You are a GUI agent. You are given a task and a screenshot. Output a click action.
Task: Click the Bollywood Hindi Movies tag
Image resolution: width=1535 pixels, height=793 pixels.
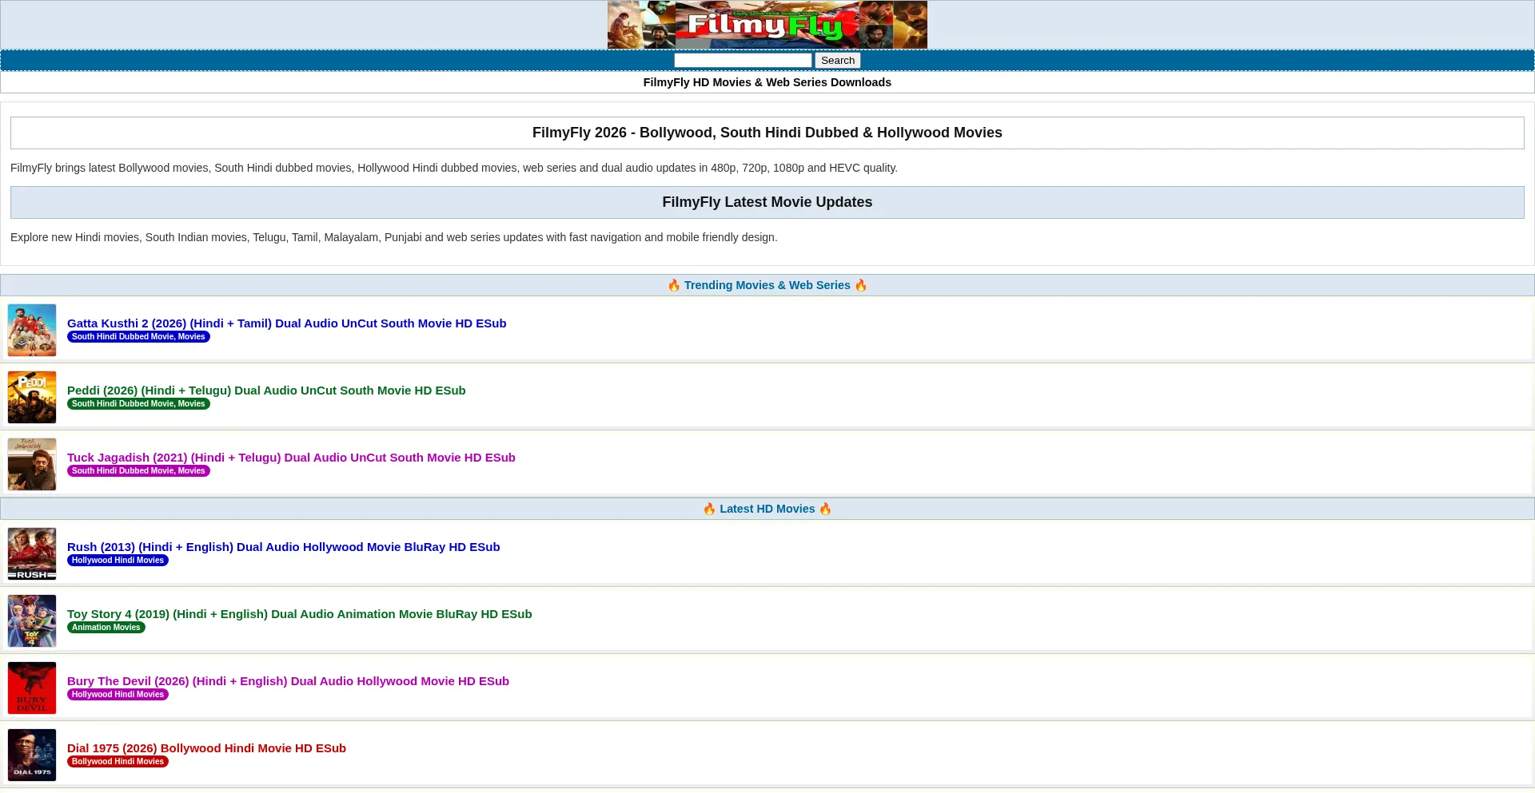tap(118, 762)
